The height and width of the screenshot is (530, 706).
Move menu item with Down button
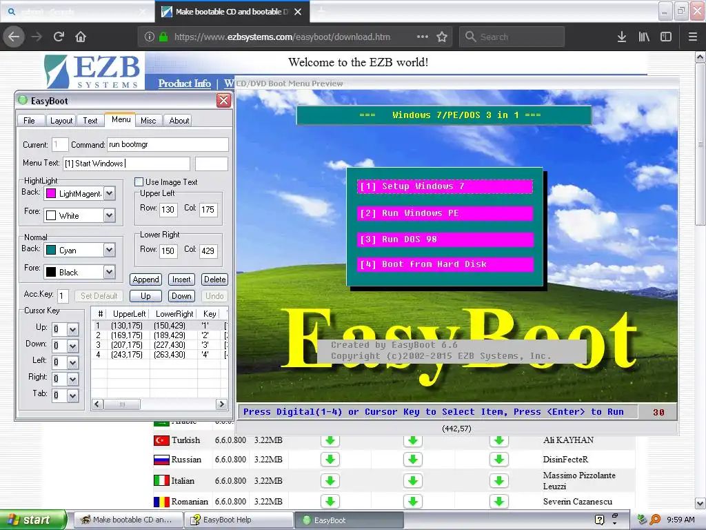181,296
